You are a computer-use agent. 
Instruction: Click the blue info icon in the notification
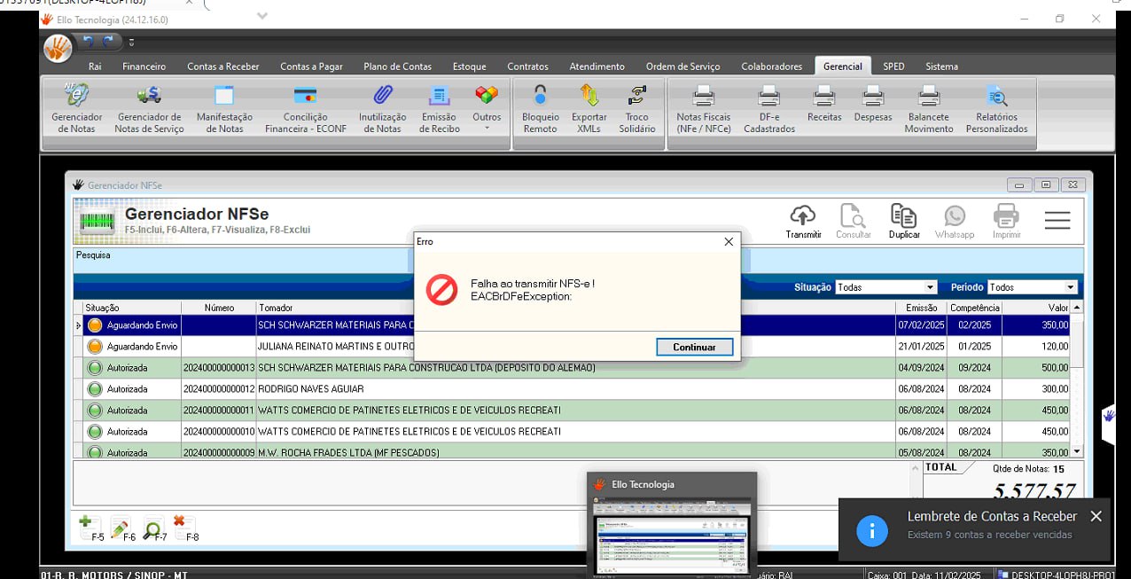(872, 530)
